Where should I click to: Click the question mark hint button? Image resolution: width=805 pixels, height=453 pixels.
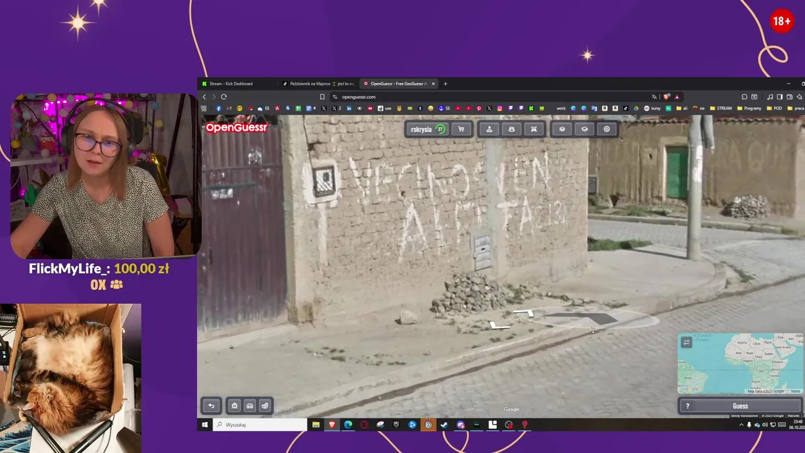pos(687,406)
